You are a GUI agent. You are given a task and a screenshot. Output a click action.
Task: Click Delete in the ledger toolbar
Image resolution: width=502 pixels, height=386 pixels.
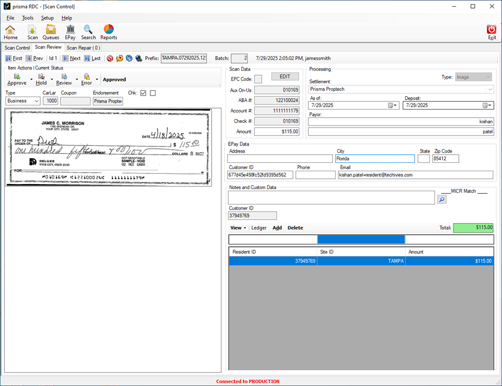[x=295, y=228]
